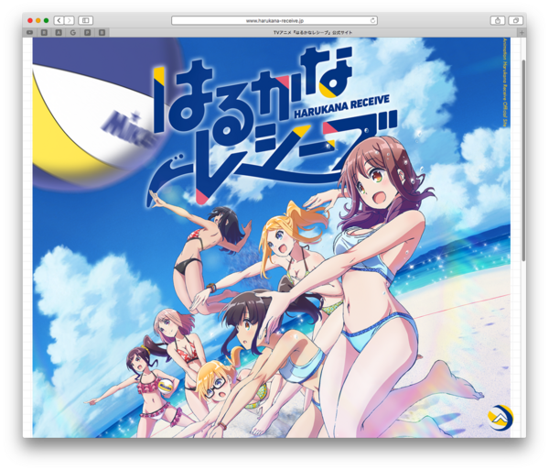Open the second pinned tab
The width and height of the screenshot is (549, 470).
coord(44,32)
